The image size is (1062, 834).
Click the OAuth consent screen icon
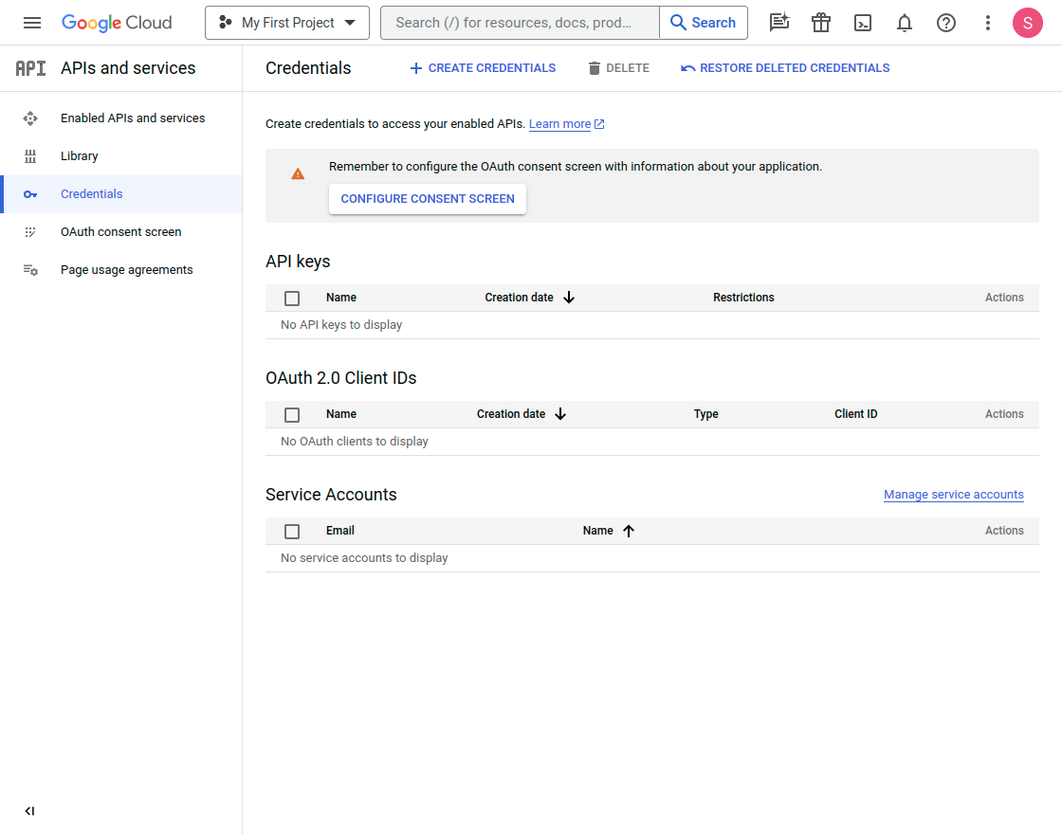pos(30,232)
